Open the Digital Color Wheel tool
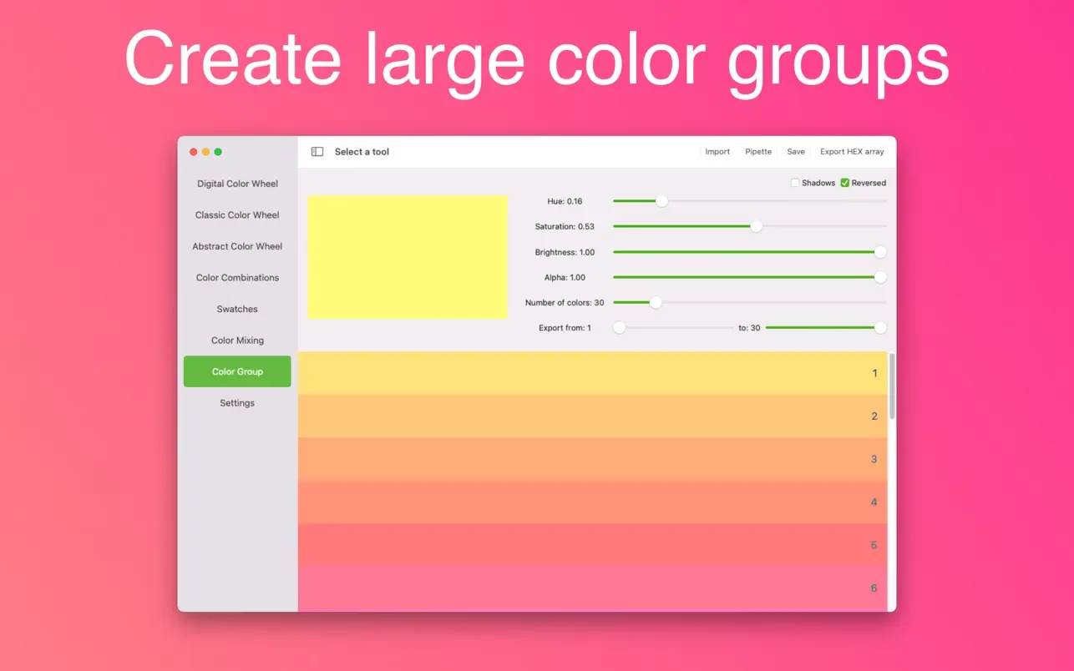Viewport: 1074px width, 671px height. tap(236, 184)
